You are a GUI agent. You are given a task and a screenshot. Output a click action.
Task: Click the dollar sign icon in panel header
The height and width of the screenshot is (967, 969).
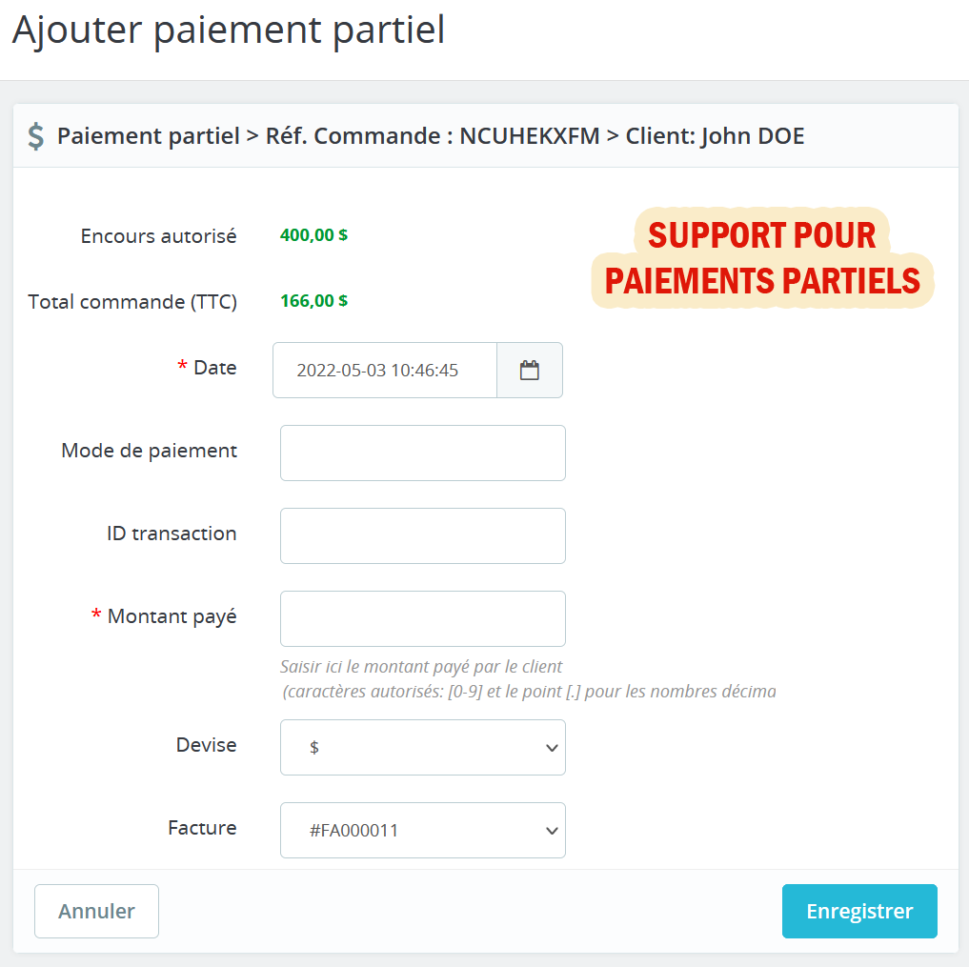pyautogui.click(x=35, y=136)
